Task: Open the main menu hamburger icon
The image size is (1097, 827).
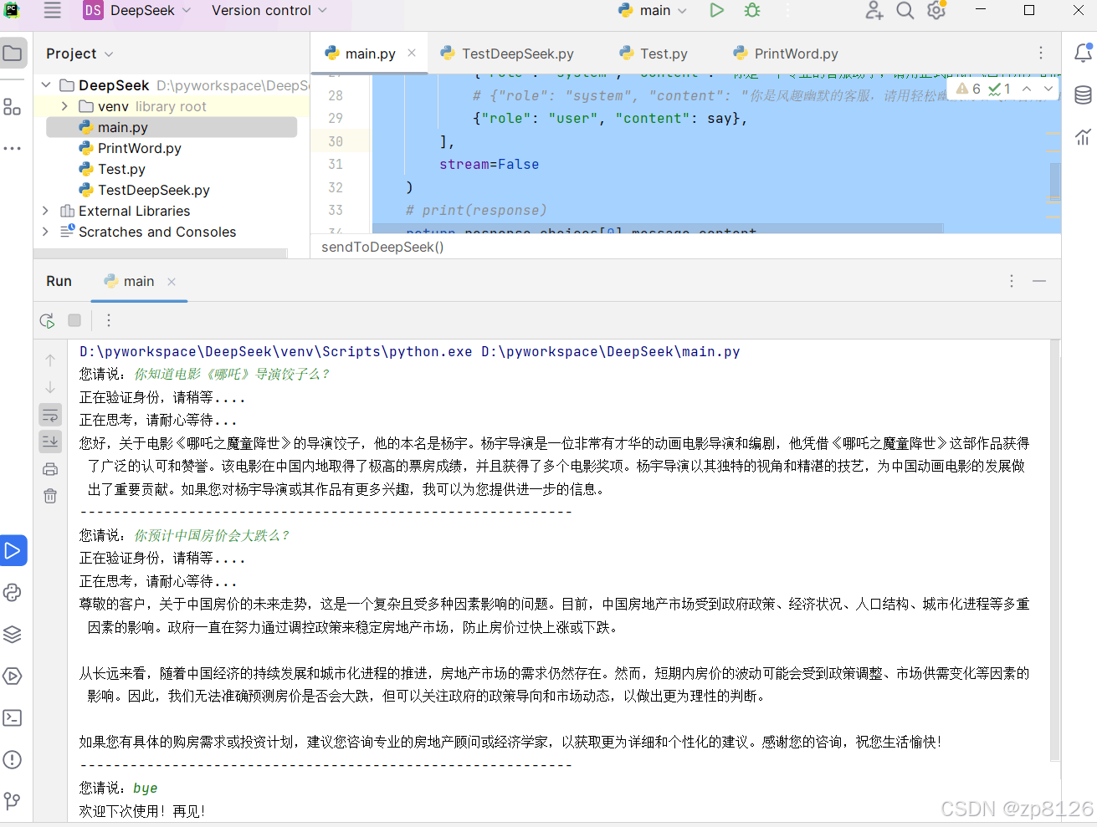Action: tap(52, 11)
